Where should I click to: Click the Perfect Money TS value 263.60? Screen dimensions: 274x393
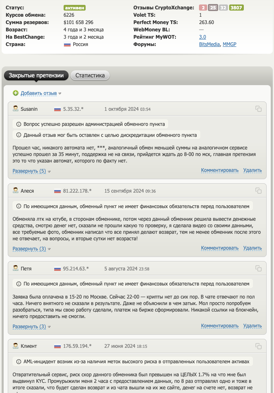pos(206,22)
